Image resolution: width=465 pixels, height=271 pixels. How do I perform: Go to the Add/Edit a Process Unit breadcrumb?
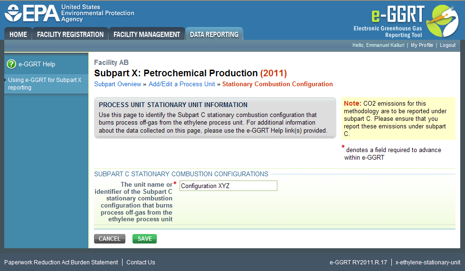pos(182,84)
